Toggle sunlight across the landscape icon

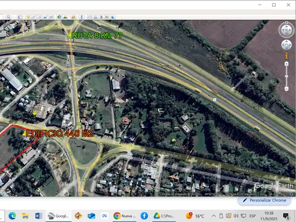click(x=65, y=17)
